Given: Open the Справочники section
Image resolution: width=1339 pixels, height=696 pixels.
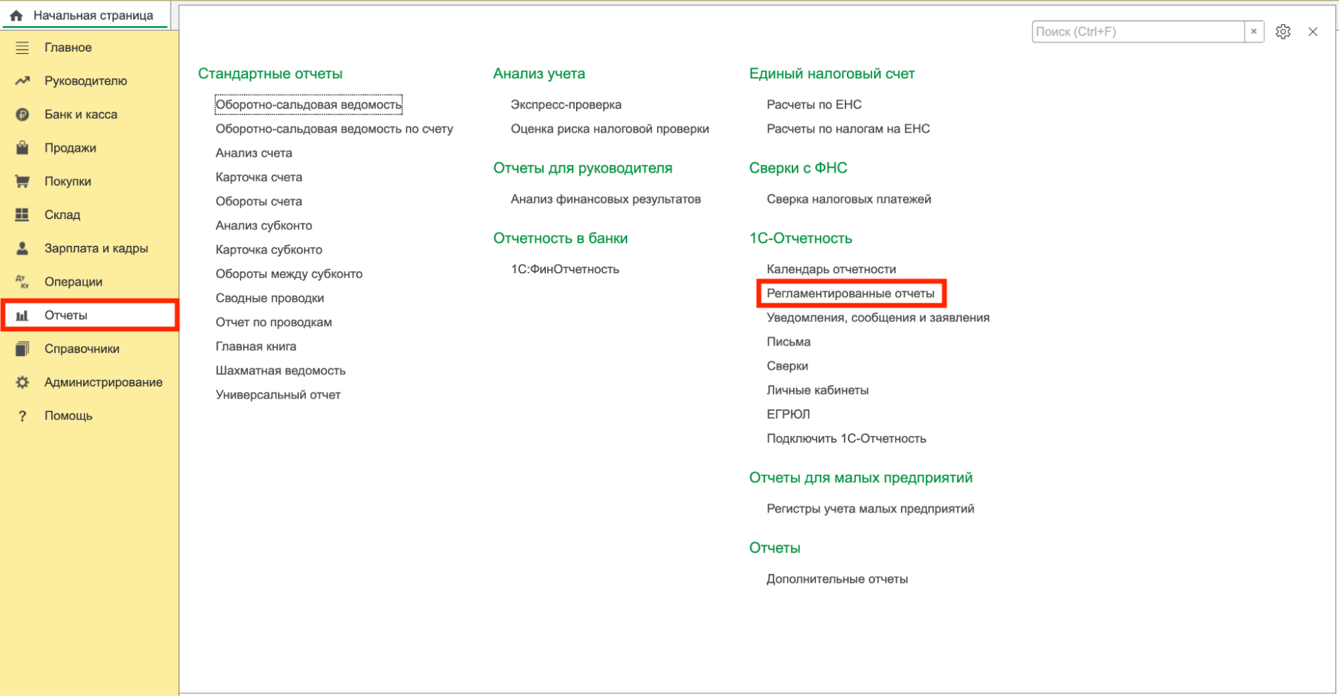Looking at the screenshot, I should point(82,349).
